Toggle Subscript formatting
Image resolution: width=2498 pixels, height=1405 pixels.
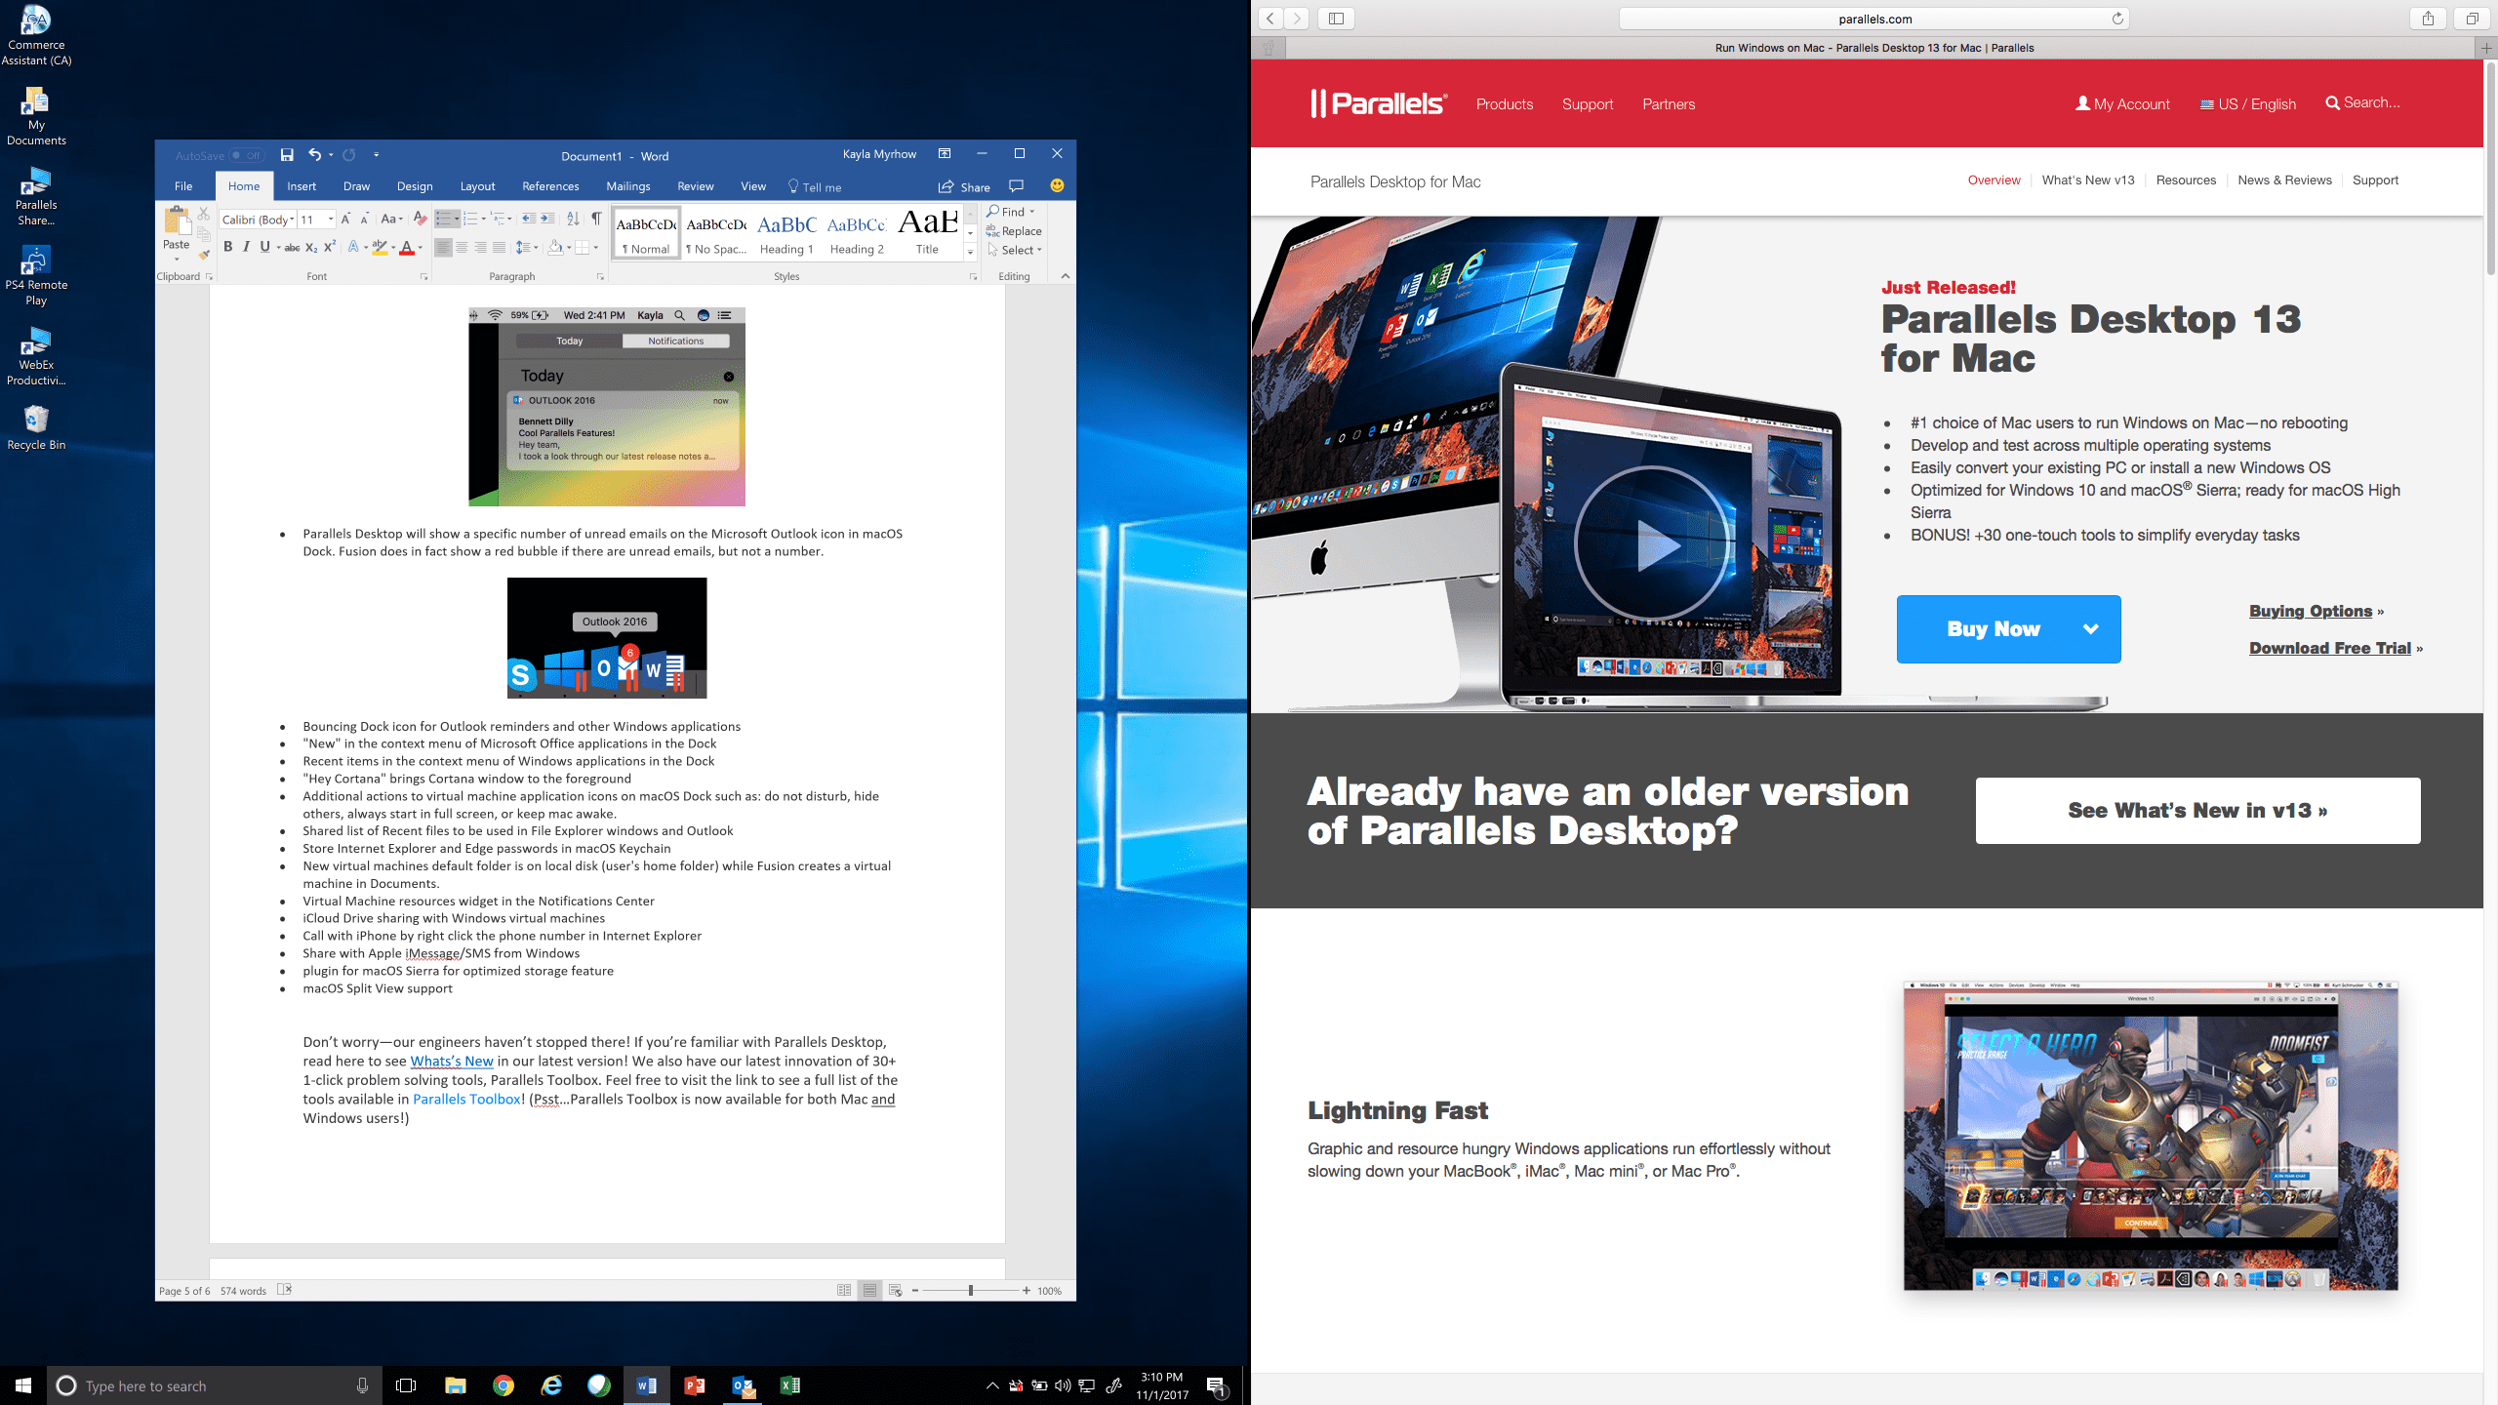(311, 248)
